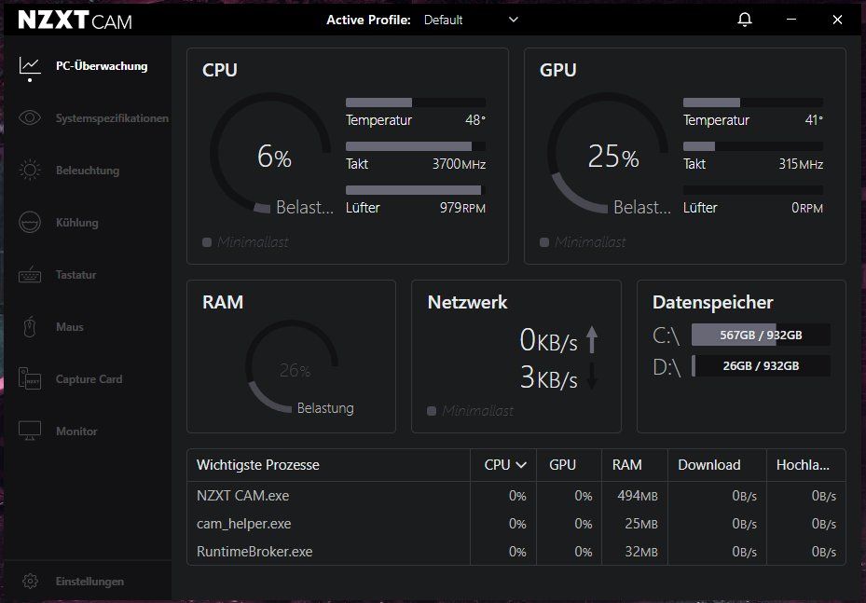Click the CPU Lüfter fan bar
Image resolution: width=866 pixels, height=603 pixels.
point(416,190)
